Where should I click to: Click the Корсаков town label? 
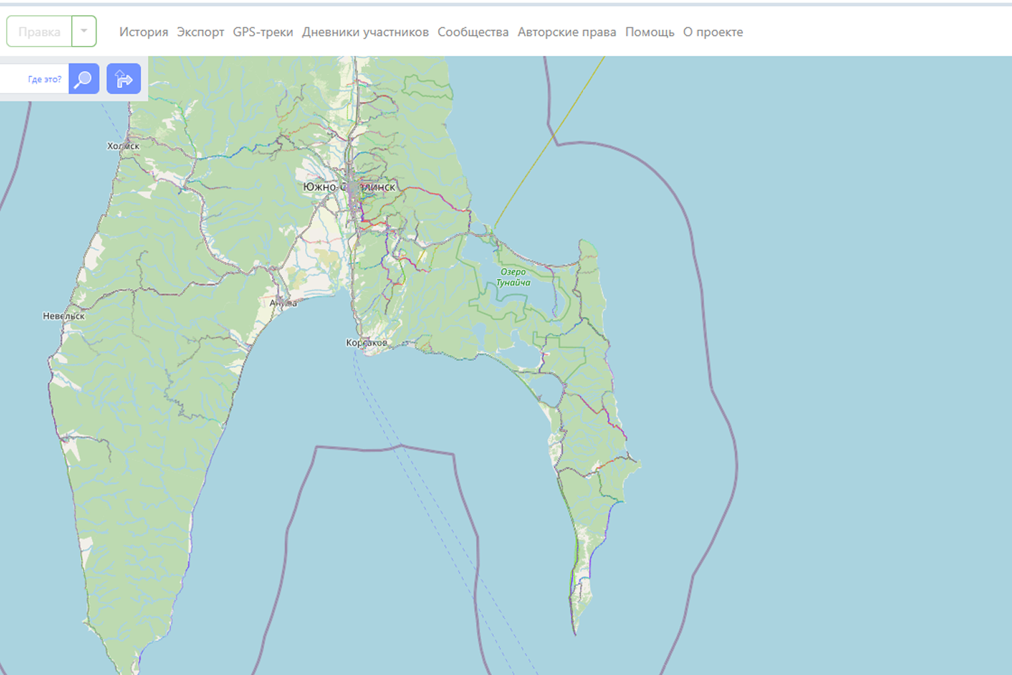coord(367,341)
